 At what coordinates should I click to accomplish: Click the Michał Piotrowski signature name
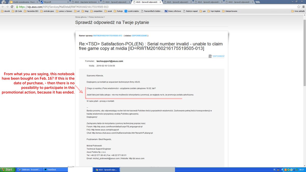coord(94,145)
